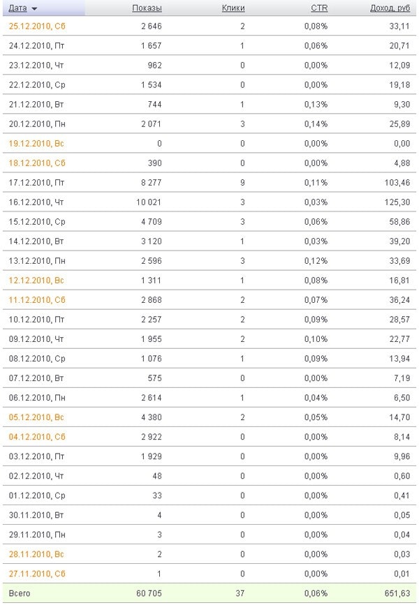Image resolution: width=419 pixels, height=605 pixels.
Task: Click the total impressions 60 705 cell
Action: tap(149, 593)
